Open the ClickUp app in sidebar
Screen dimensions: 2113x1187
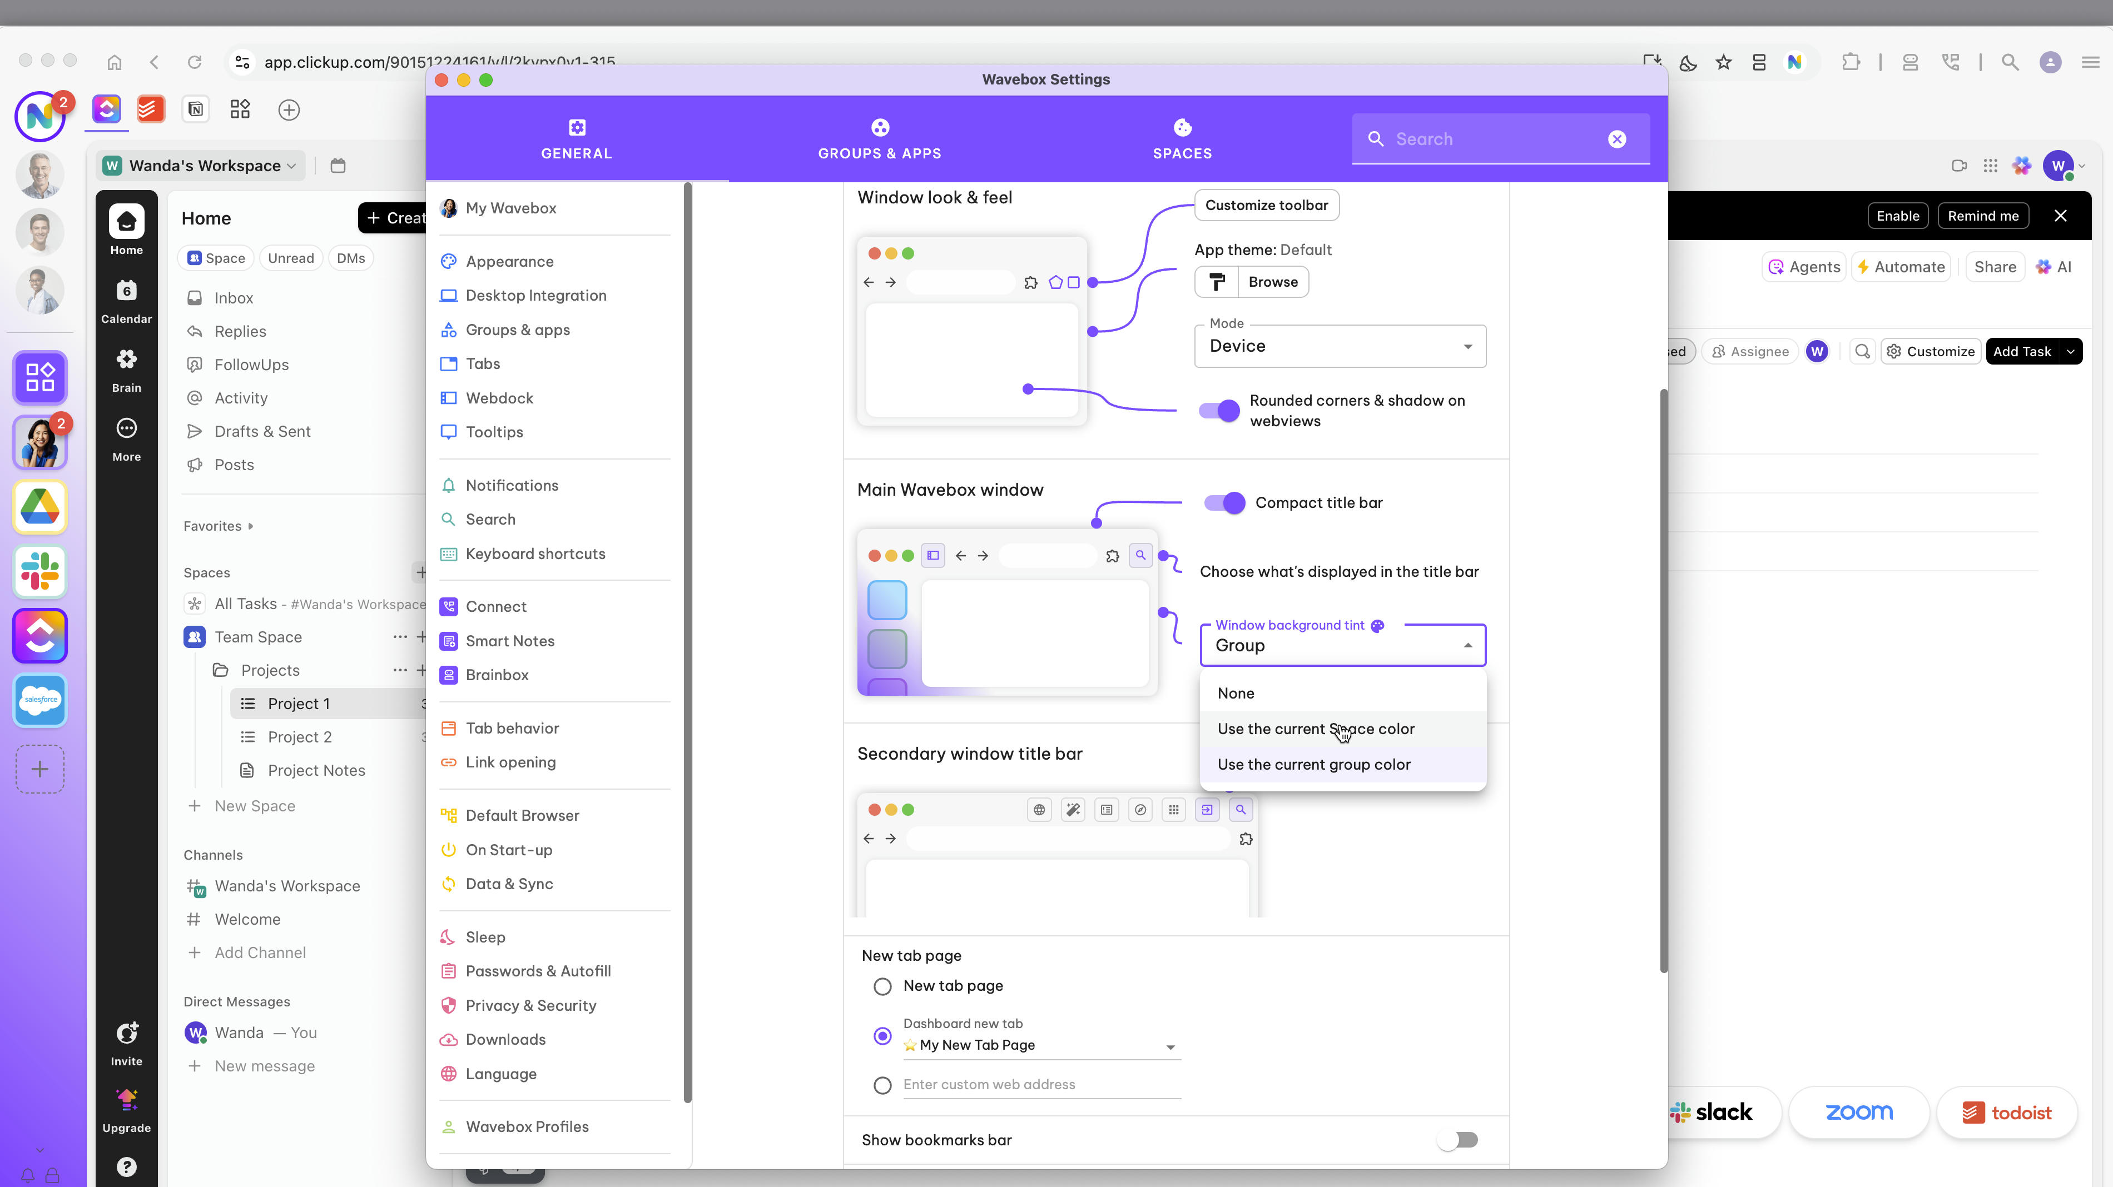coord(39,636)
